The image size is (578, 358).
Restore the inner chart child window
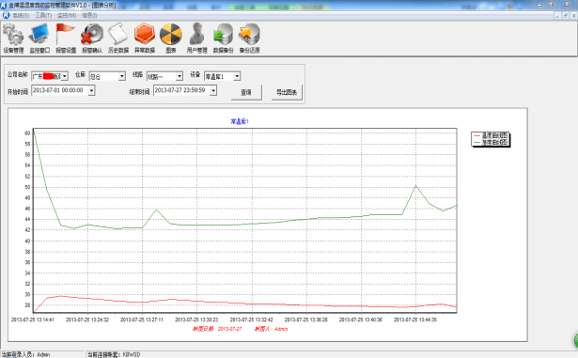click(566, 15)
